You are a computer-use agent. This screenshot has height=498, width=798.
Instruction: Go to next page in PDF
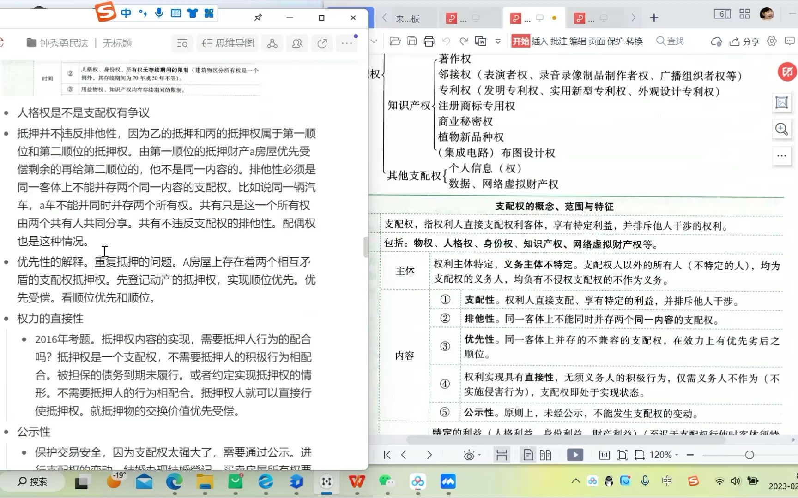click(429, 455)
